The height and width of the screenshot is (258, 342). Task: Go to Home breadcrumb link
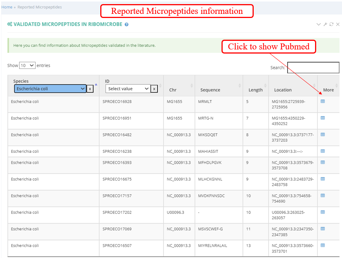pos(7,7)
